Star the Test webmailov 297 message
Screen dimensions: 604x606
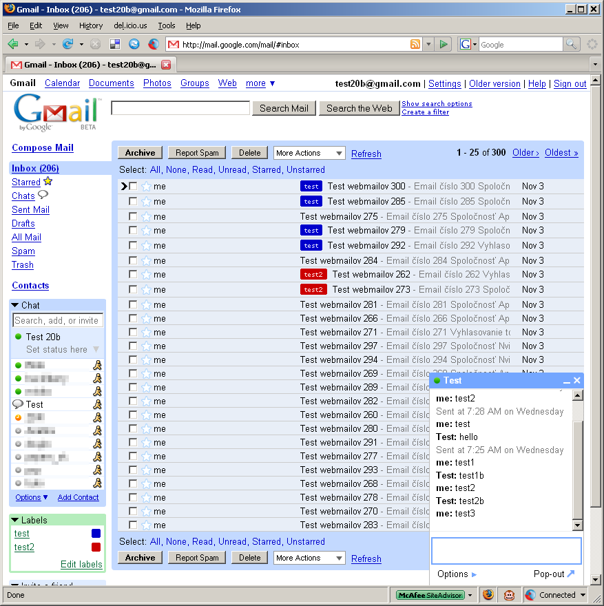coord(146,346)
